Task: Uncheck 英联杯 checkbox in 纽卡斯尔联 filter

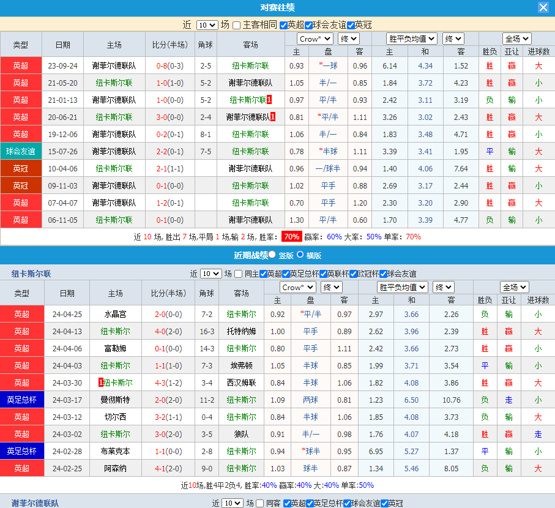Action: (323, 274)
